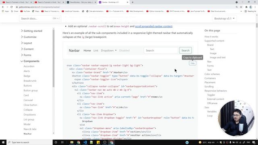Bookmark this page with the star icon
The image size is (258, 145).
(x=241, y=7)
